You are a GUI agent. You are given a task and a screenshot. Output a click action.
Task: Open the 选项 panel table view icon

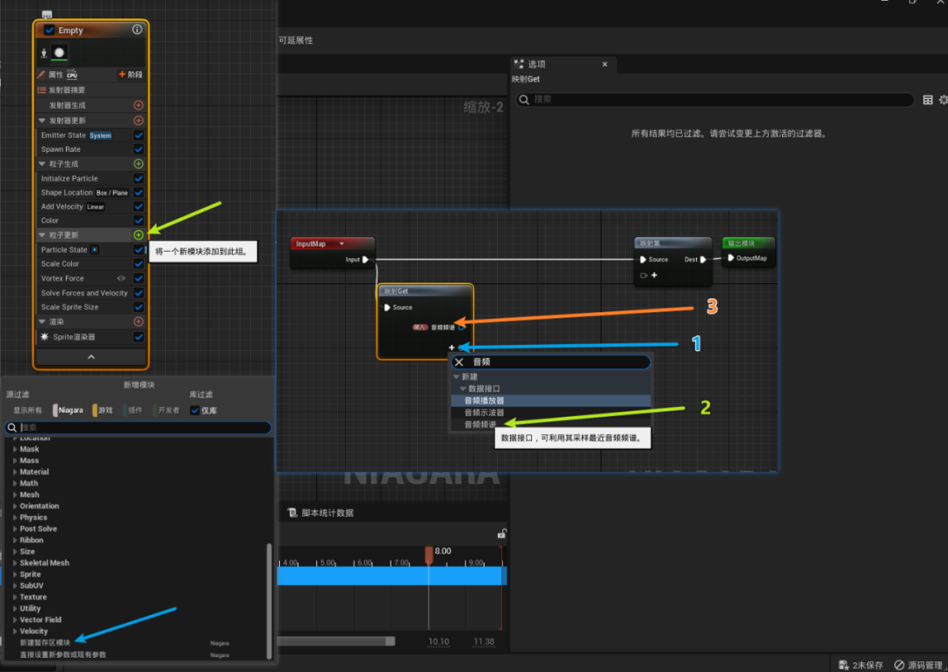[928, 100]
